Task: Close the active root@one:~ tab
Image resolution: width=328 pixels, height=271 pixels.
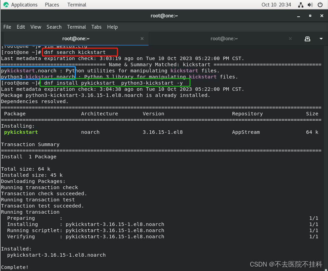Action: click(142, 39)
